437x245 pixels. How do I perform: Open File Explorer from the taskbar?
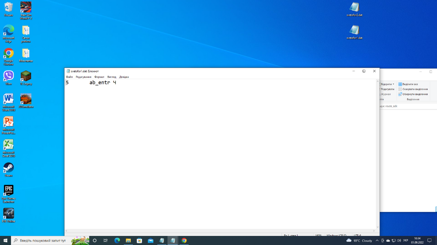point(128,241)
